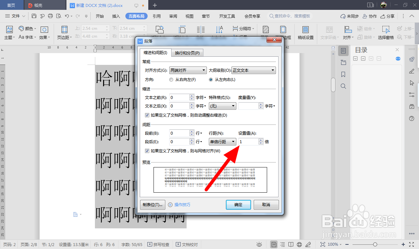The image size is (419, 249).
Task: Select the 从右向左(F) direction radio button
Action: coord(171,79)
